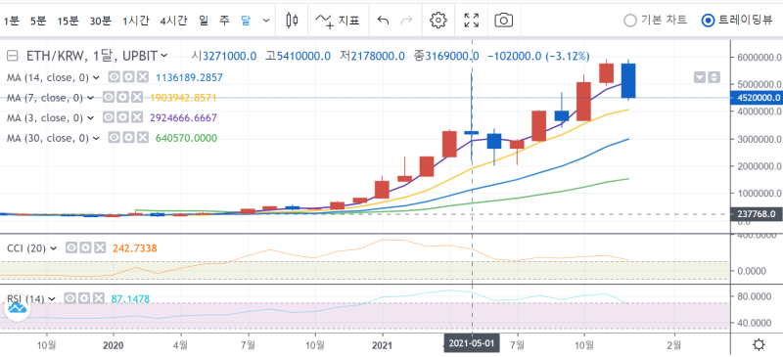This screenshot has height=357, width=783.
Task: Click the 2021 label on time axis
Action: coord(383,344)
